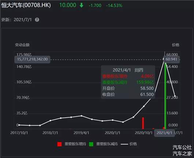194x158 pixels.
Task: Click the stock title 恒大汽车(00708.HK)
Action: (x=26, y=5)
